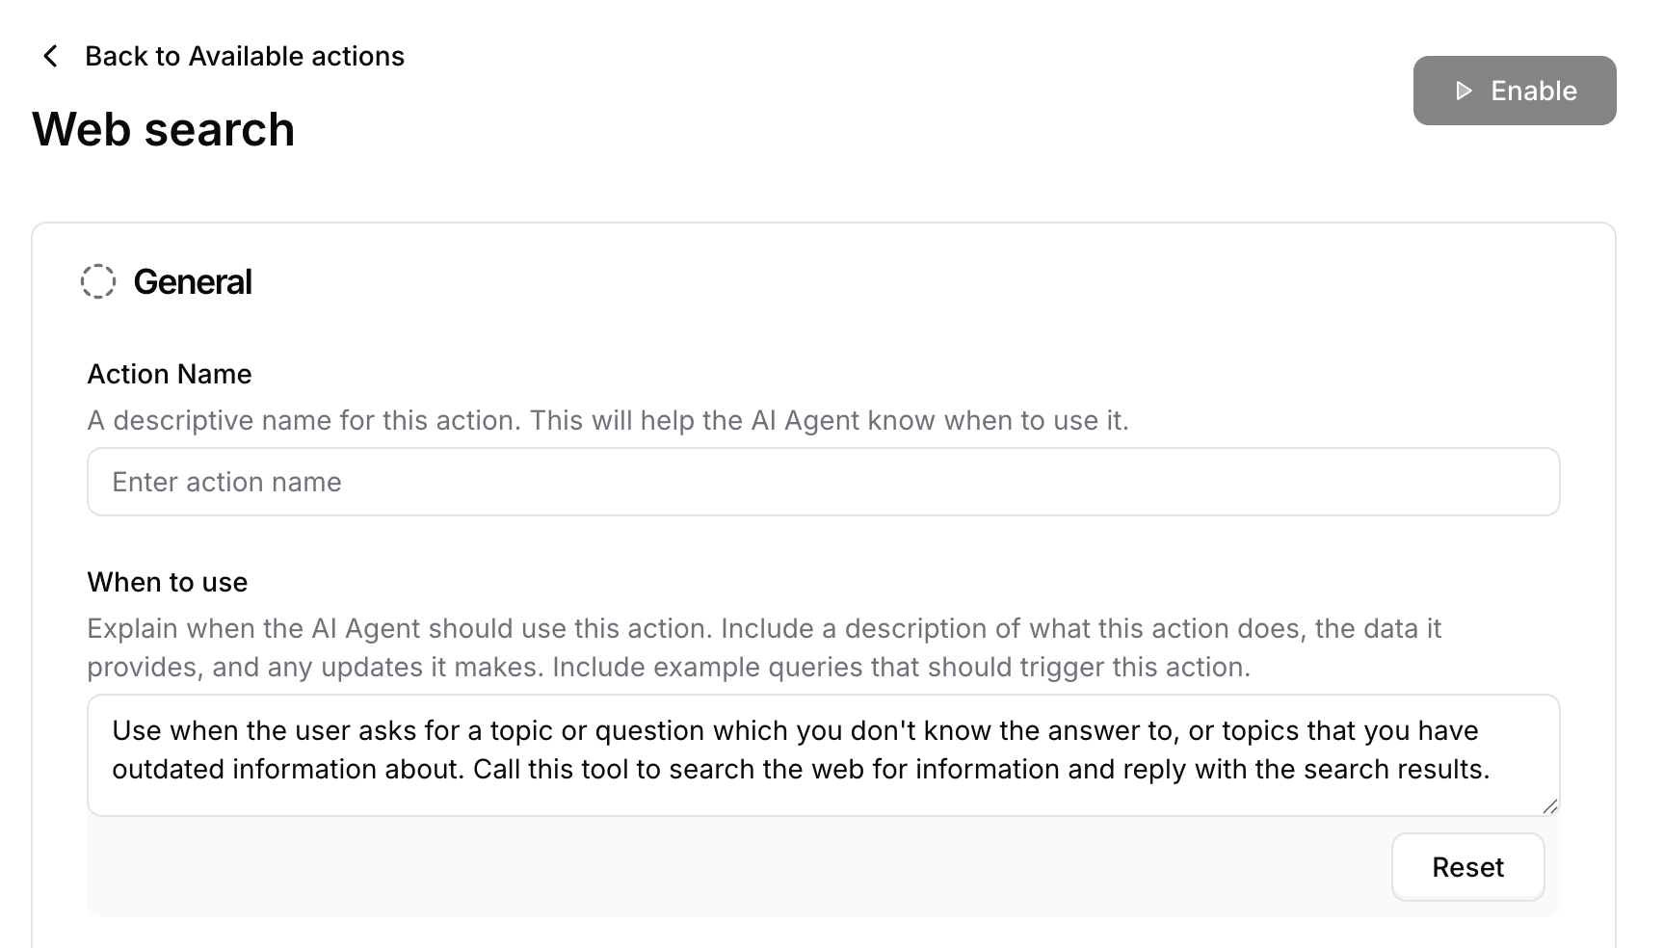This screenshot has height=948, width=1663.
Task: Click inside the When to use text area
Action: [x=824, y=755]
